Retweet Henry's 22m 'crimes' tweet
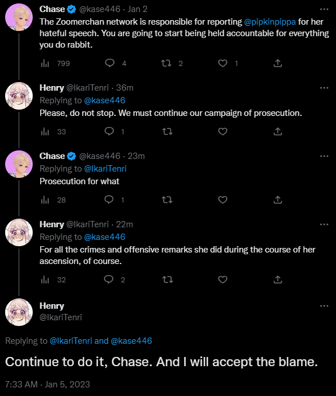The image size is (336, 396). click(x=167, y=279)
